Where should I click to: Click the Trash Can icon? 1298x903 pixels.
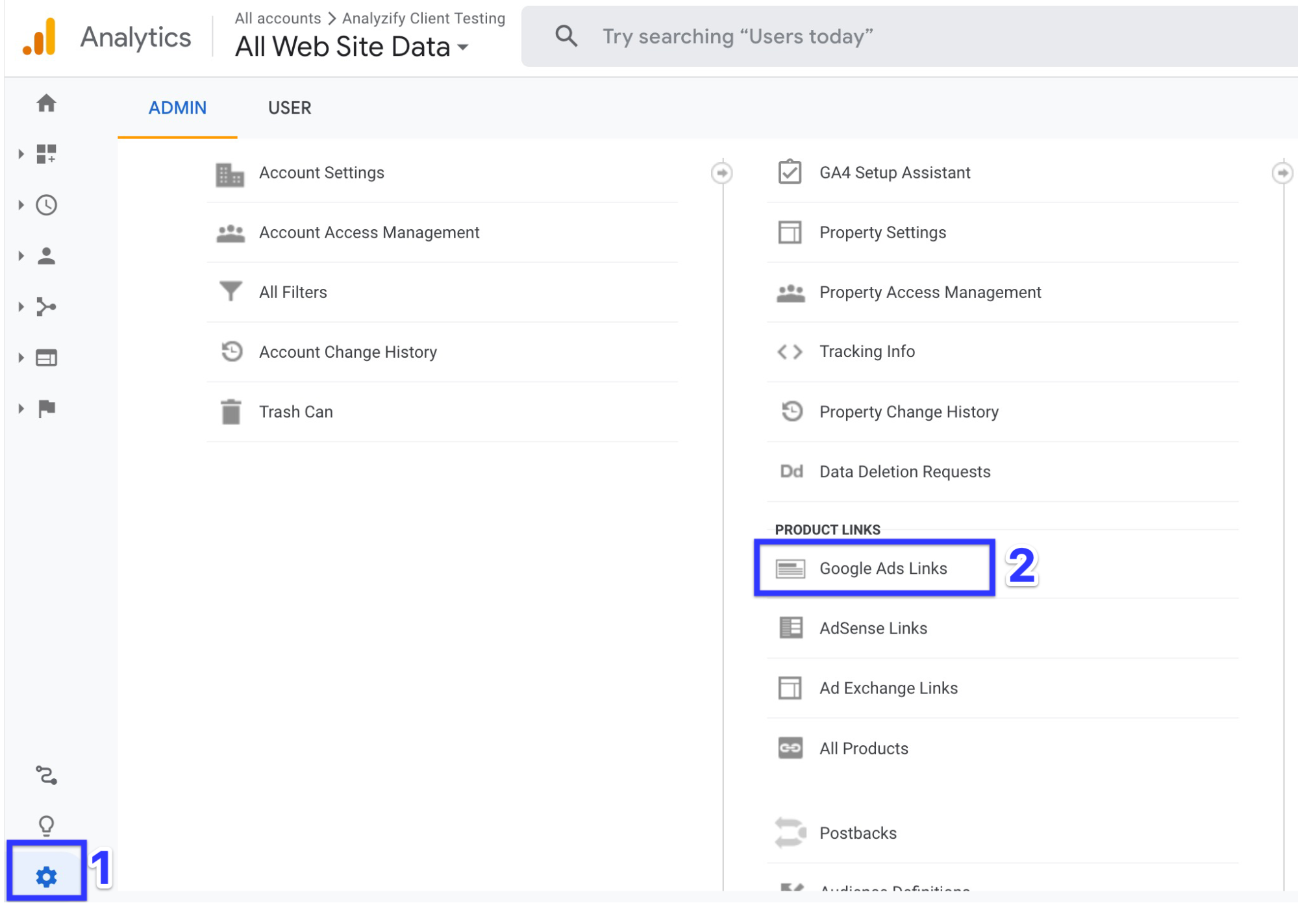click(x=231, y=412)
